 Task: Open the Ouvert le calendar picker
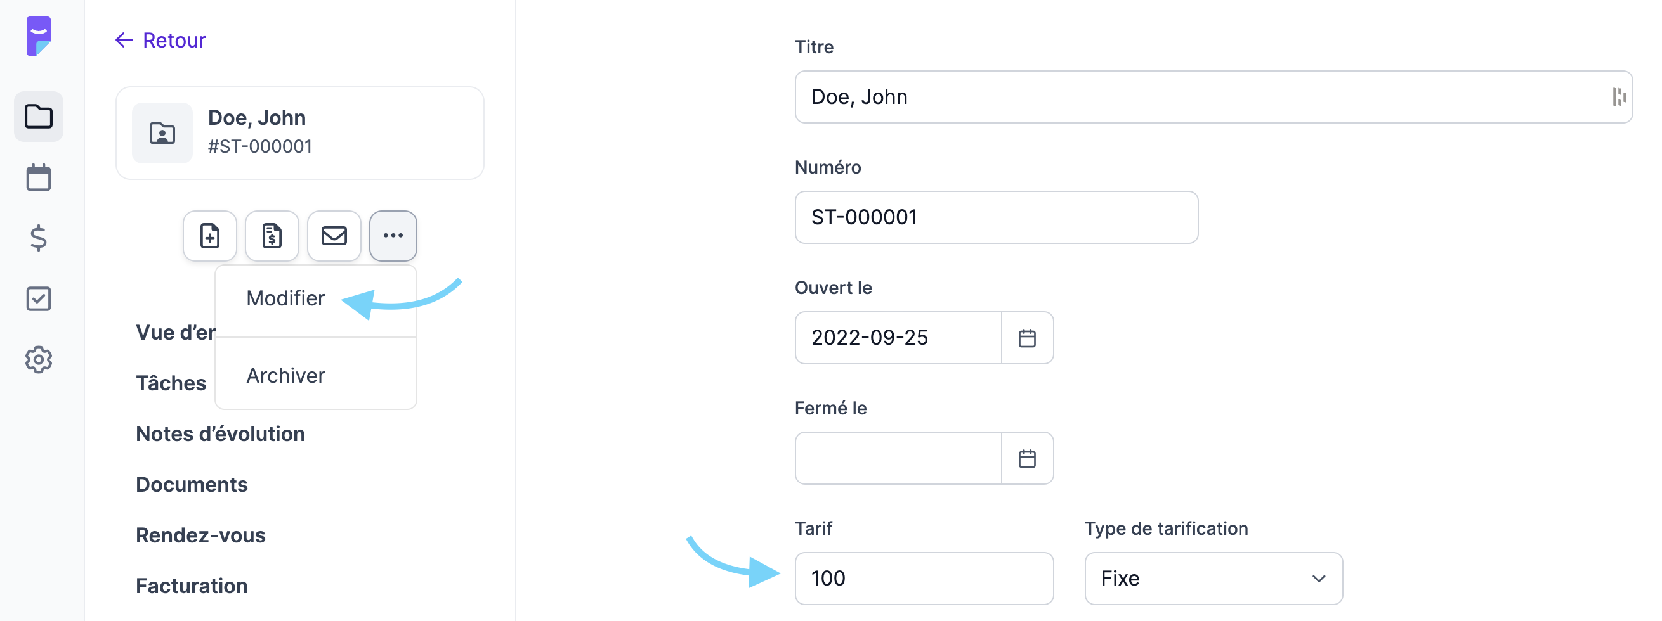(x=1027, y=338)
